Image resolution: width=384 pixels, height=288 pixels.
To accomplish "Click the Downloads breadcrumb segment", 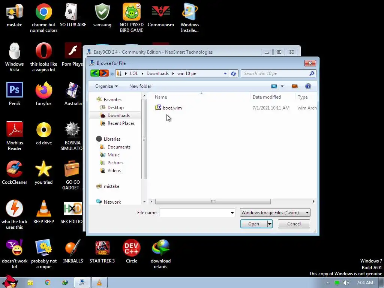I will pyautogui.click(x=157, y=73).
